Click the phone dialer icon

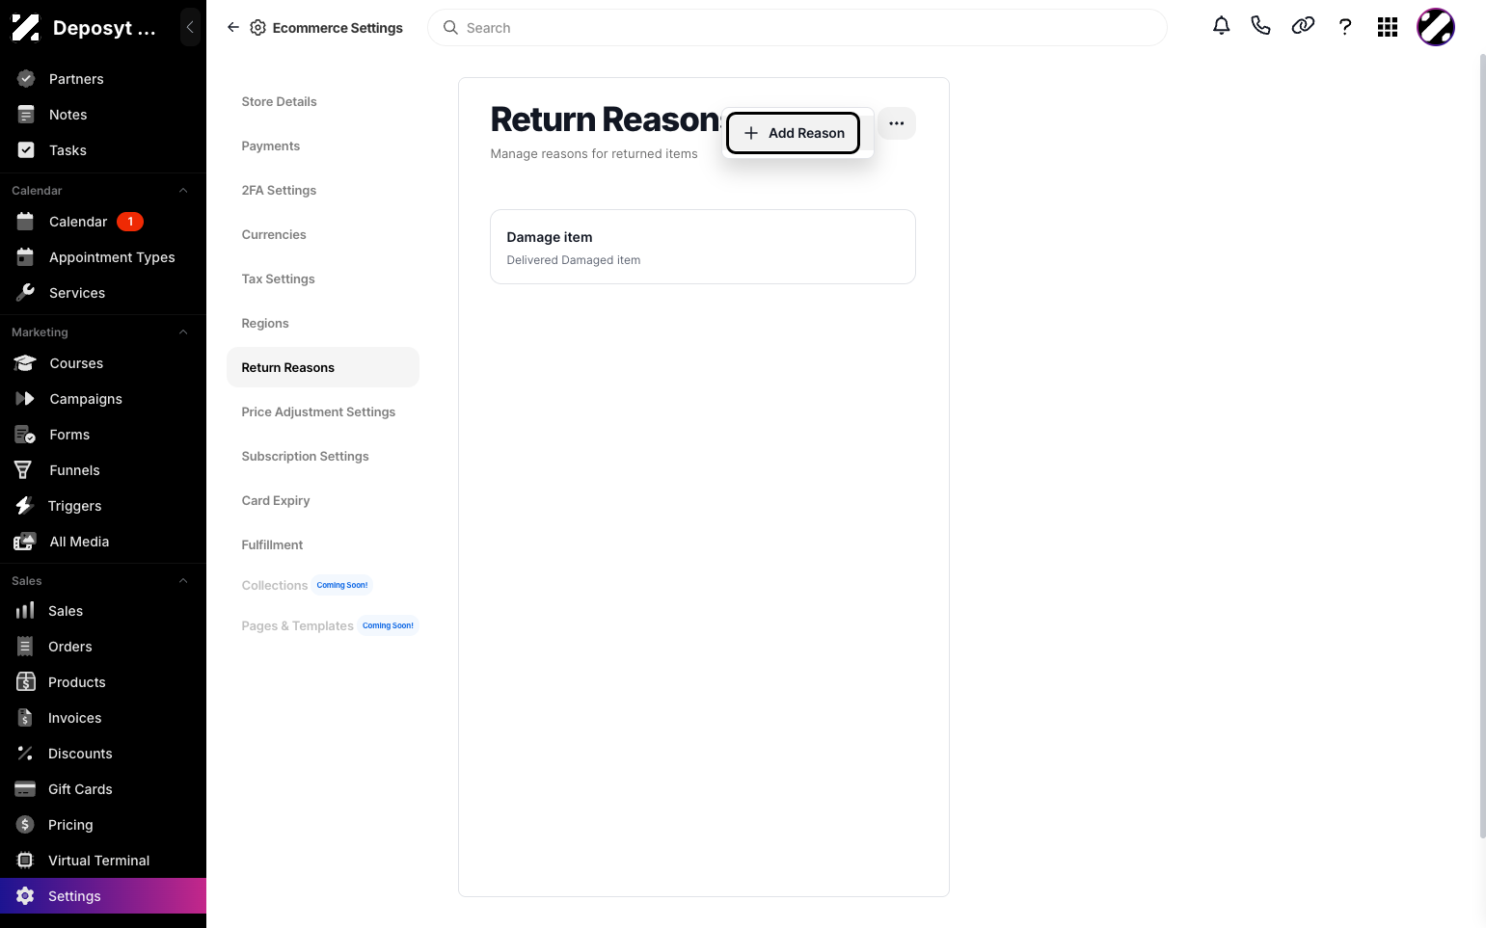(1260, 27)
